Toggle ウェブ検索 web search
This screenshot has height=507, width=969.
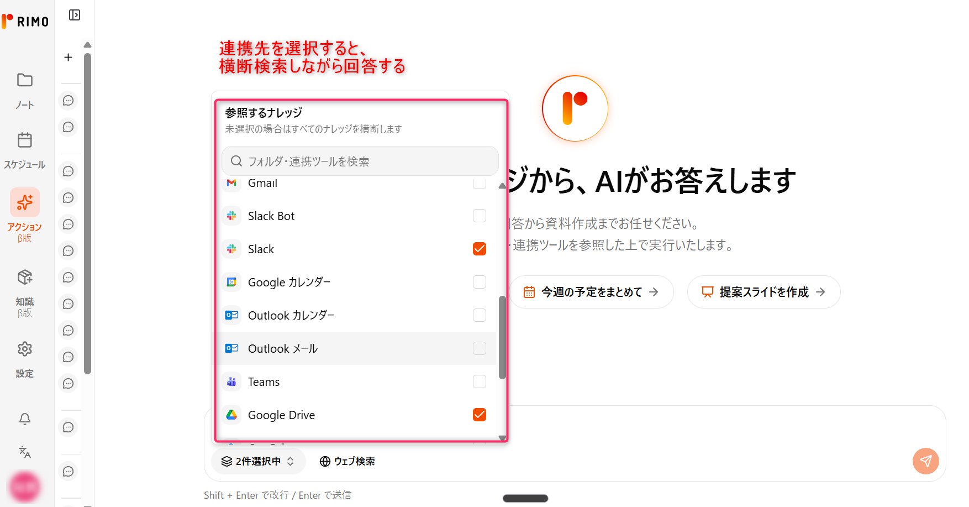click(347, 461)
